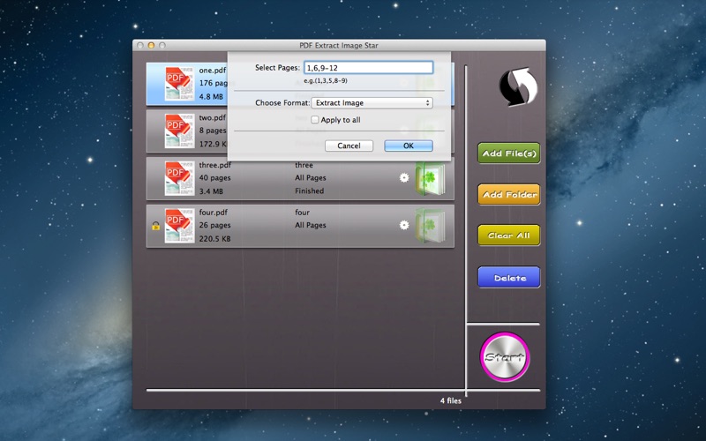This screenshot has height=441, width=706.
Task: Click the 'Finished' status of three.pdf
Action: point(310,191)
